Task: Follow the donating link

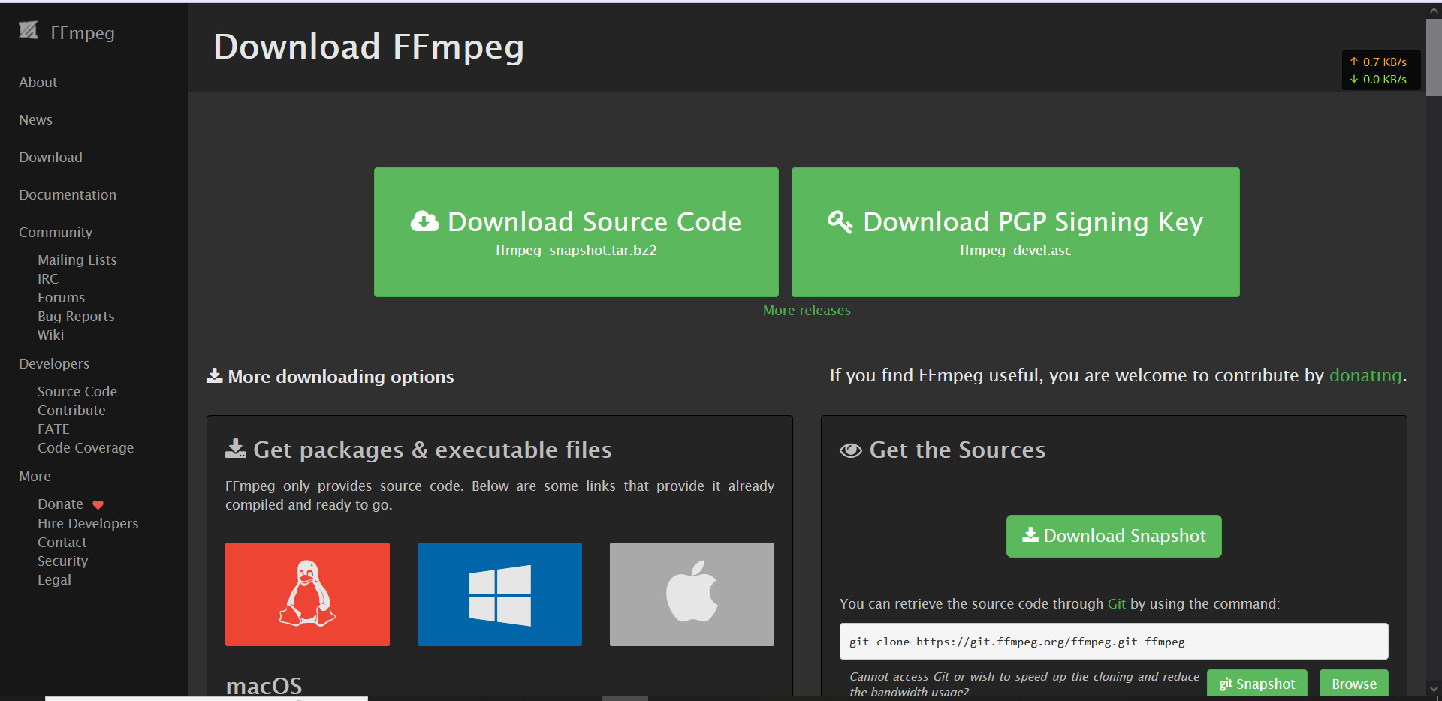Action: point(1365,375)
